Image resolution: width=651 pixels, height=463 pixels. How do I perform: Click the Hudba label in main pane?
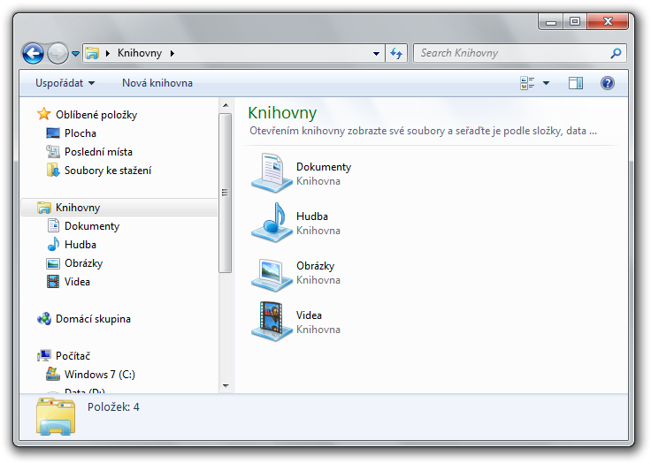point(312,216)
